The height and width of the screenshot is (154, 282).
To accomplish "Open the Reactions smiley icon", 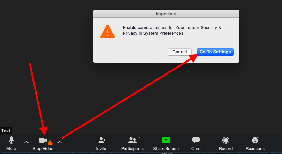I will tap(255, 140).
